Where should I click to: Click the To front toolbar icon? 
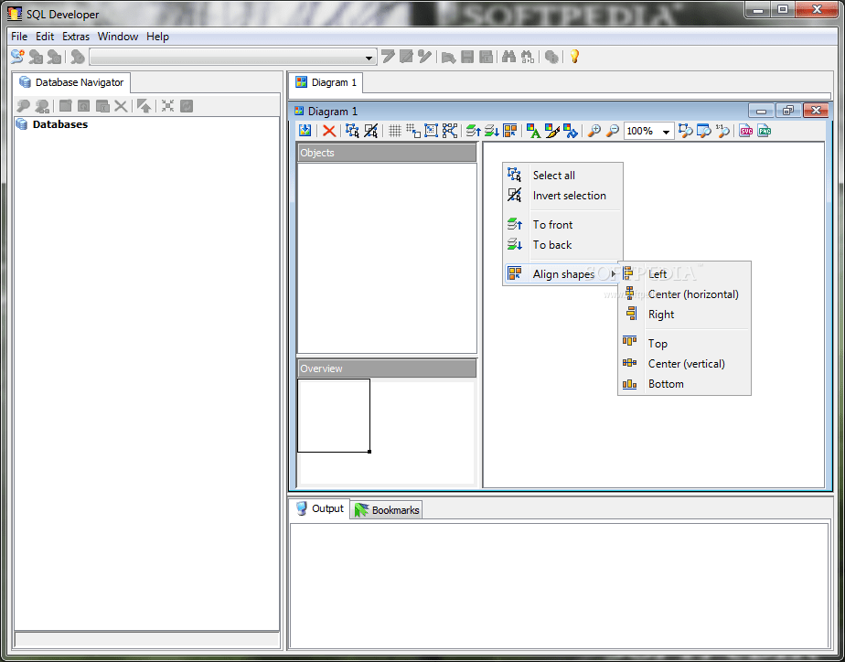point(473,131)
